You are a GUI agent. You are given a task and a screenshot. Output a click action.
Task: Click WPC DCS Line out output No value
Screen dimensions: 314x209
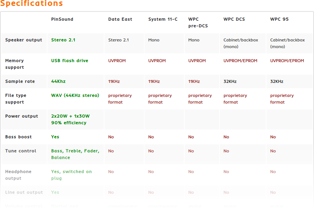226,192
